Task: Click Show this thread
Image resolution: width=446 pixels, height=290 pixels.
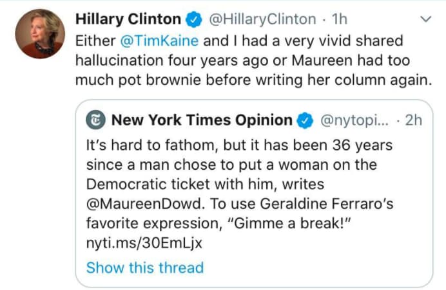Action: click(x=144, y=267)
